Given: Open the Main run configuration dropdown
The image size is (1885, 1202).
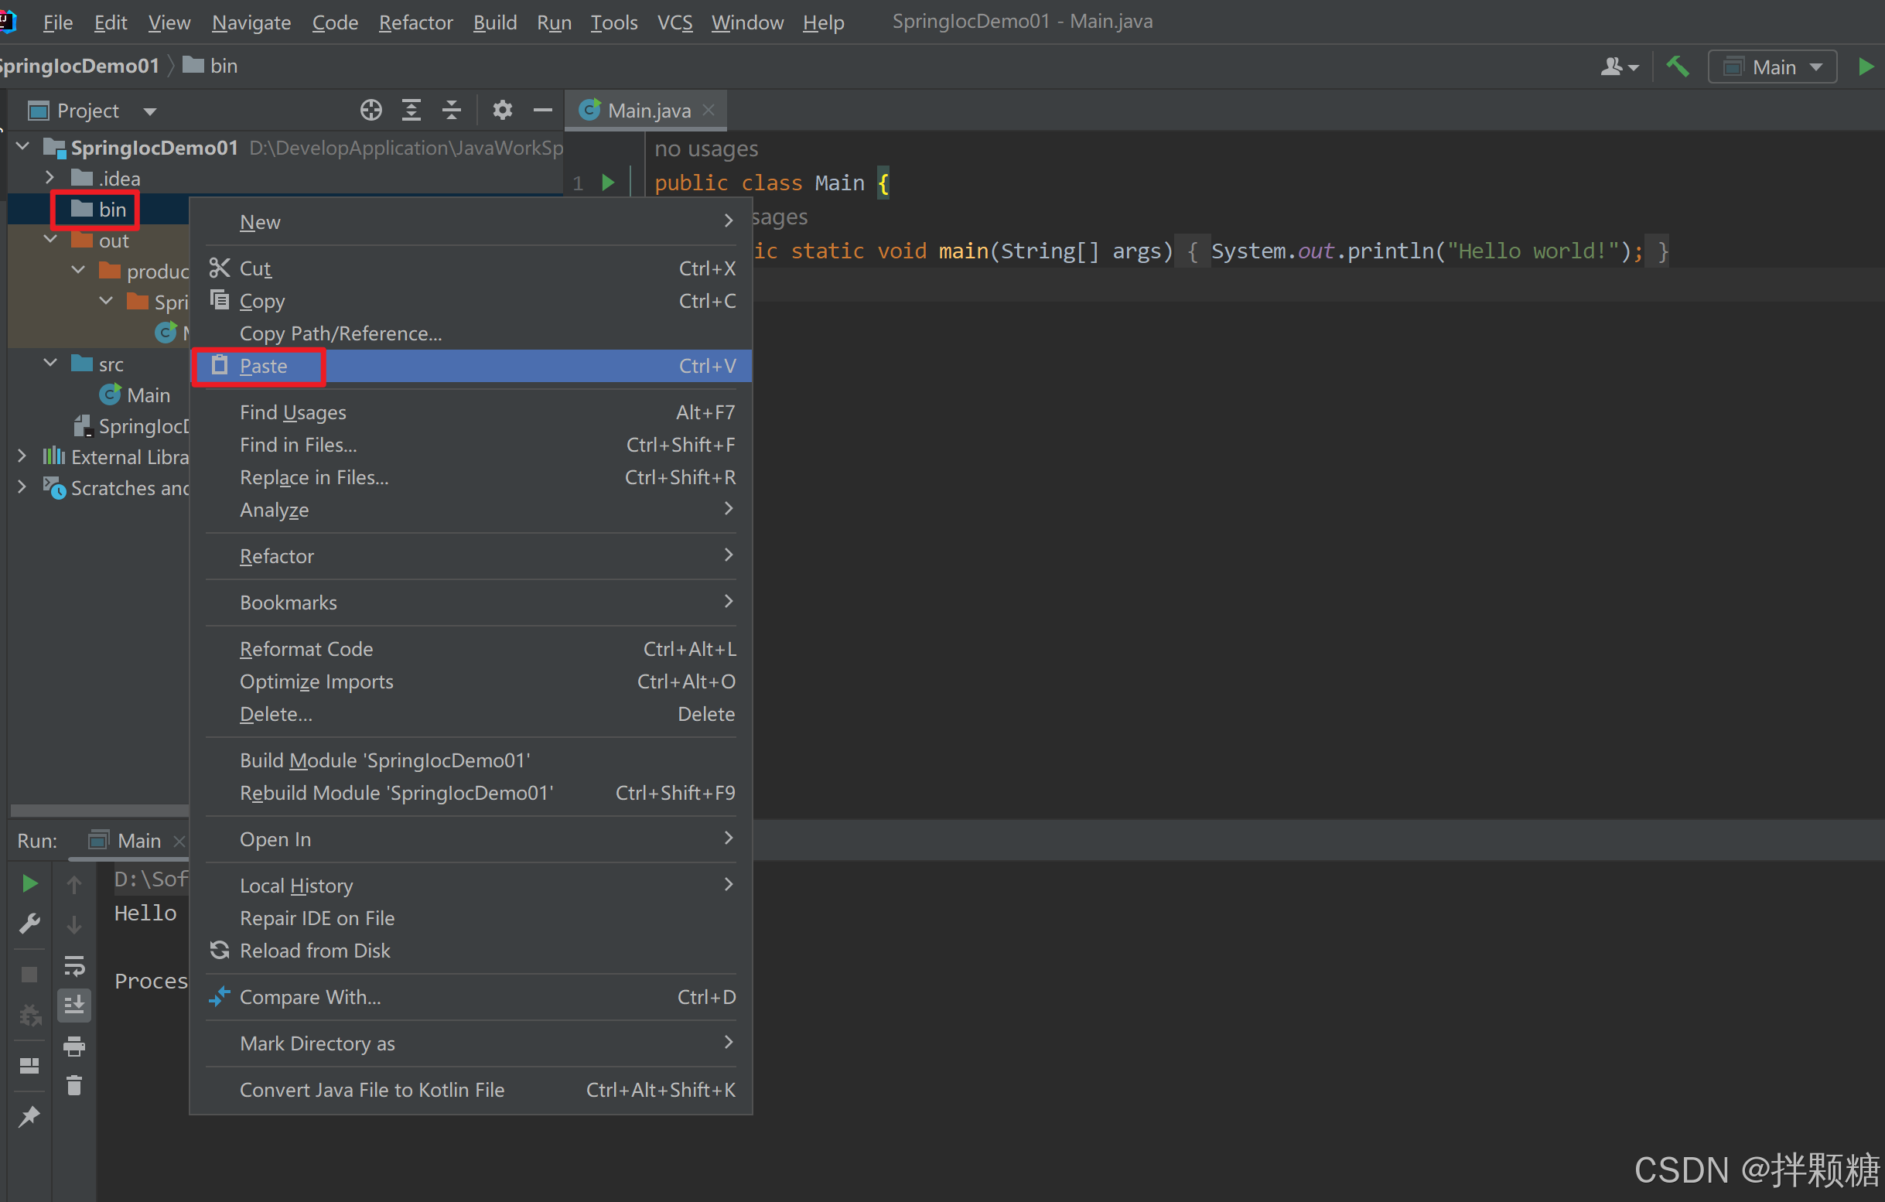Looking at the screenshot, I should point(1772,67).
